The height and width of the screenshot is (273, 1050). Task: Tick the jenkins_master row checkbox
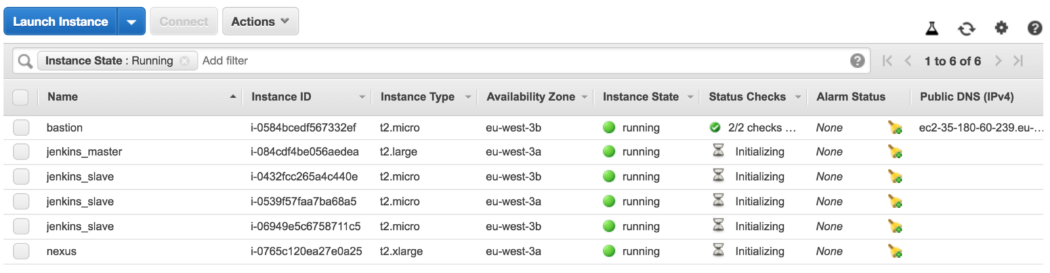[x=21, y=152]
